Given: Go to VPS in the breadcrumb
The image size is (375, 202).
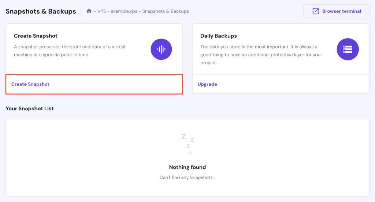Looking at the screenshot, I should point(102,11).
